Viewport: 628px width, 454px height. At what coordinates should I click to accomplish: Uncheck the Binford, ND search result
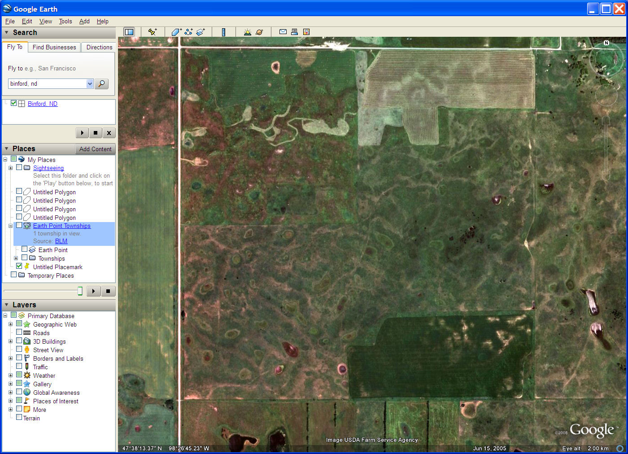[x=13, y=103]
